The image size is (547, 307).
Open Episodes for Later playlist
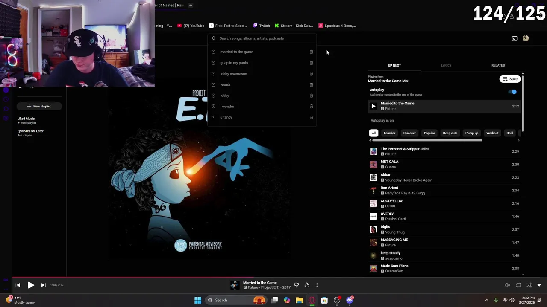point(30,133)
